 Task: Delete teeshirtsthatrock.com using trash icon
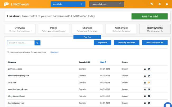point(145,89)
